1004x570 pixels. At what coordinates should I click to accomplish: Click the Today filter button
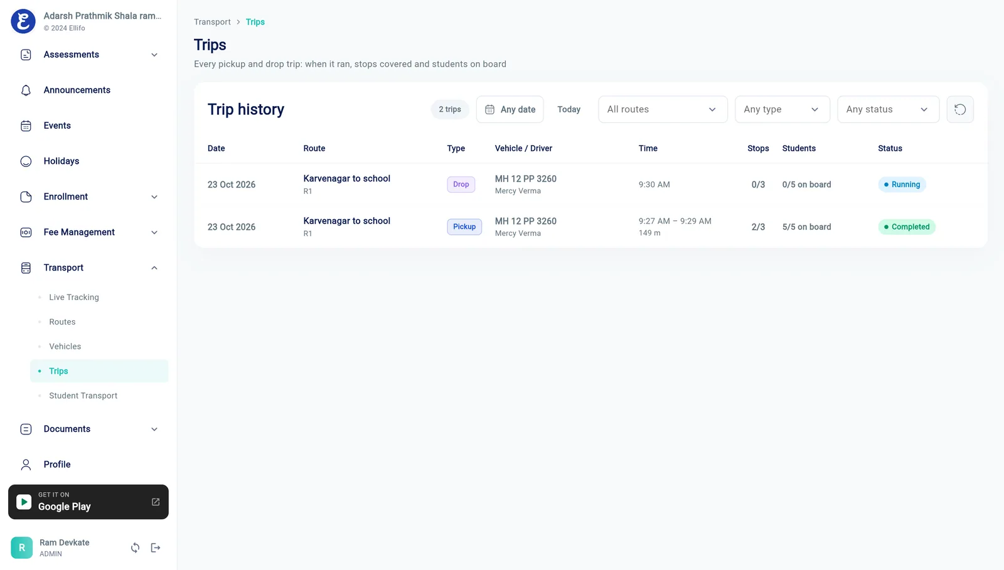point(569,109)
